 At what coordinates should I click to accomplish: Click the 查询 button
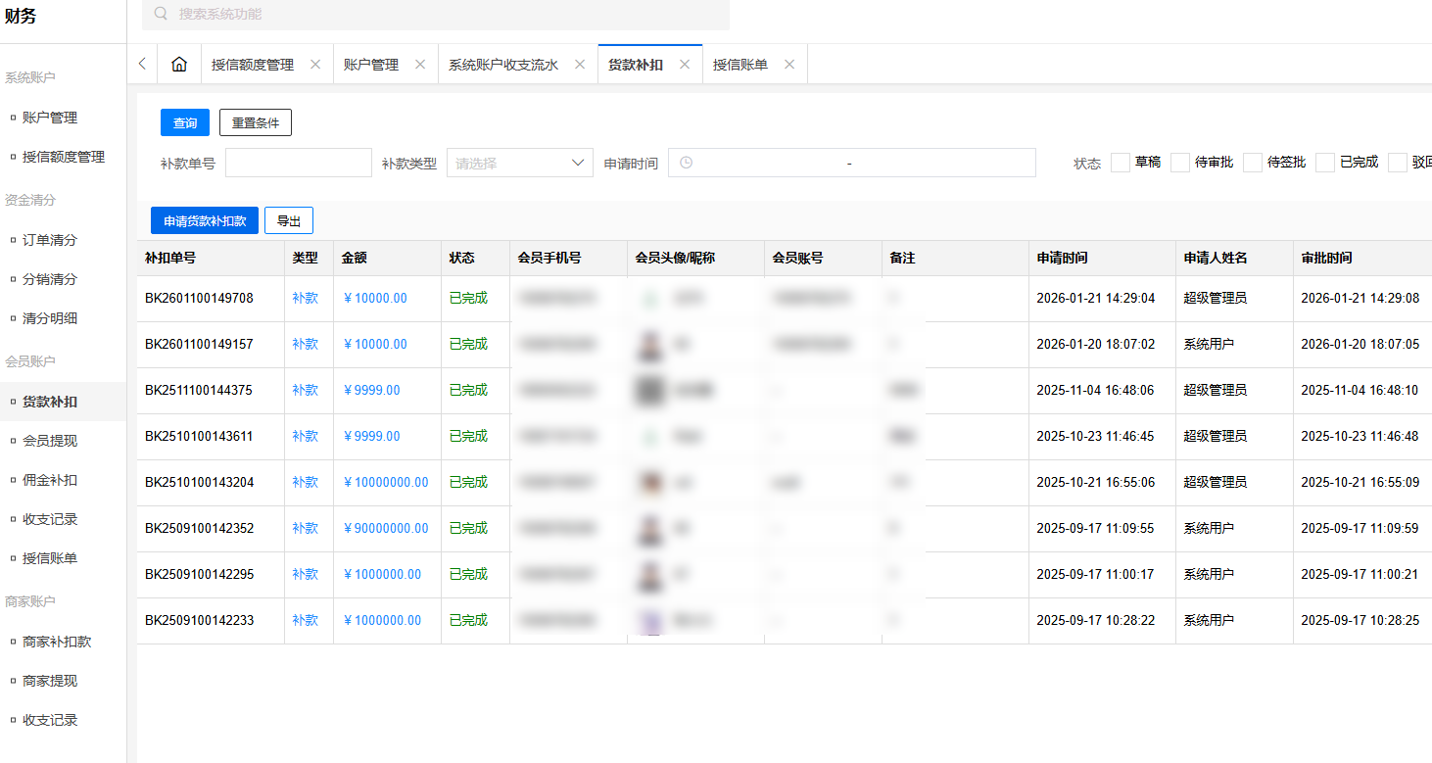click(184, 121)
